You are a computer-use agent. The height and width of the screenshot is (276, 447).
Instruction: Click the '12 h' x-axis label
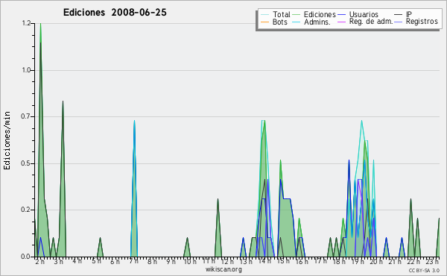coord(227,262)
